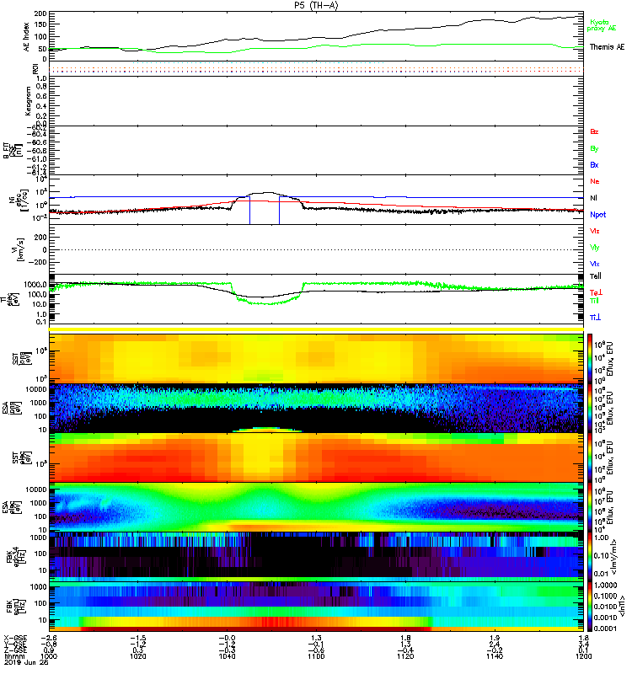Select the Themis AE legend label
The image size is (632, 674).
pos(607,47)
